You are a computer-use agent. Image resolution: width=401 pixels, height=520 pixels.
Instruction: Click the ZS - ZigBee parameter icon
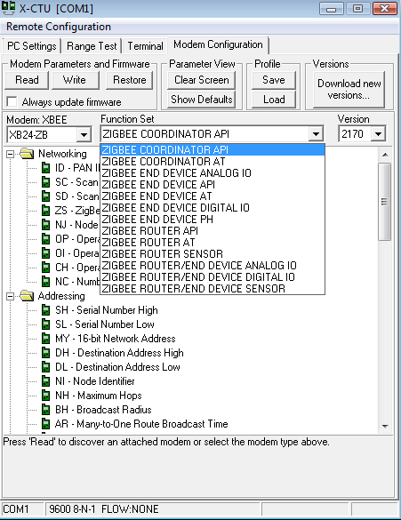45,211
